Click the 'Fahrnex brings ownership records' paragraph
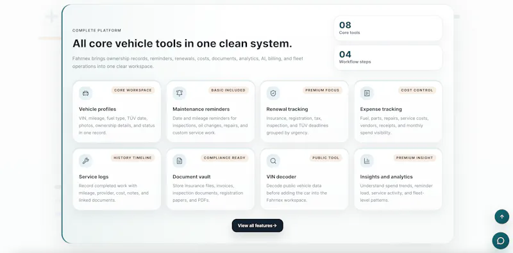 (188, 62)
